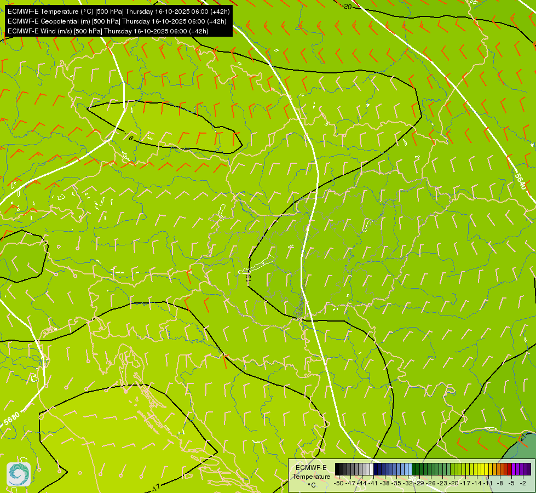Click the -20 isotherm label at top
The width and height of the screenshot is (536, 493).
(x=347, y=7)
